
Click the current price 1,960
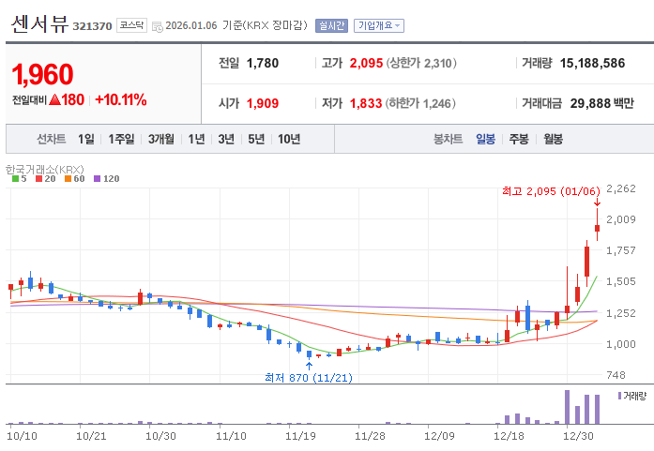point(42,74)
